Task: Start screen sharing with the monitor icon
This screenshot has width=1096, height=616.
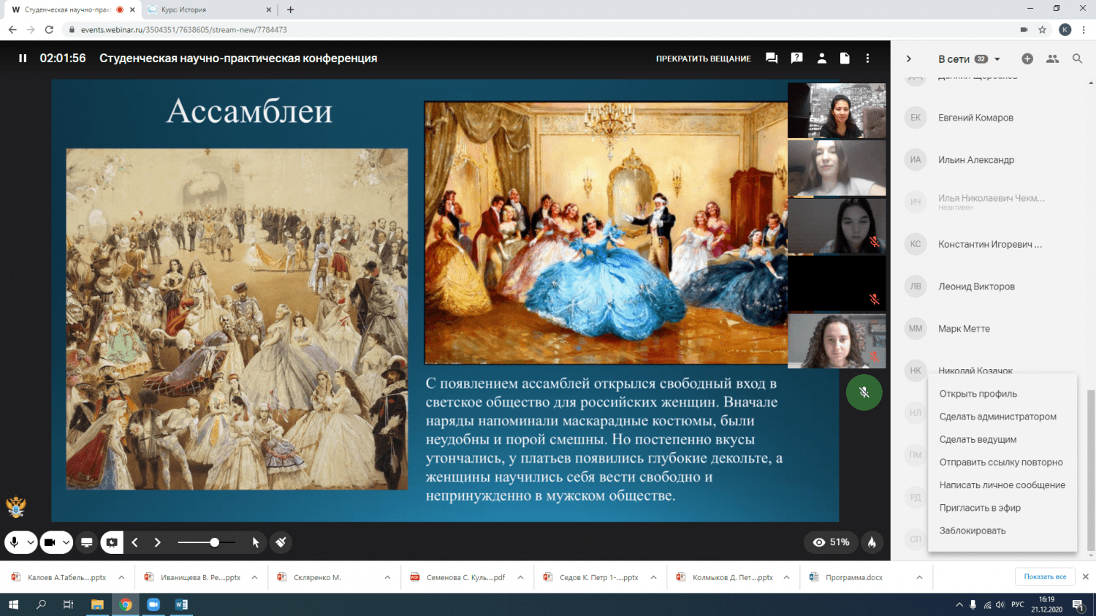Action: (x=87, y=542)
